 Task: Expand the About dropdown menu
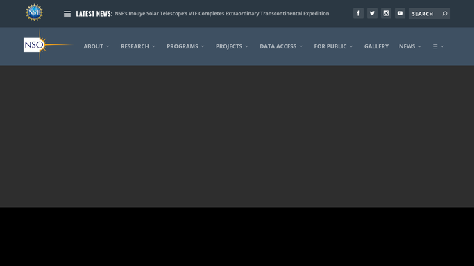point(96,46)
